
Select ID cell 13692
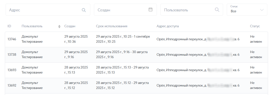click(x=12, y=85)
